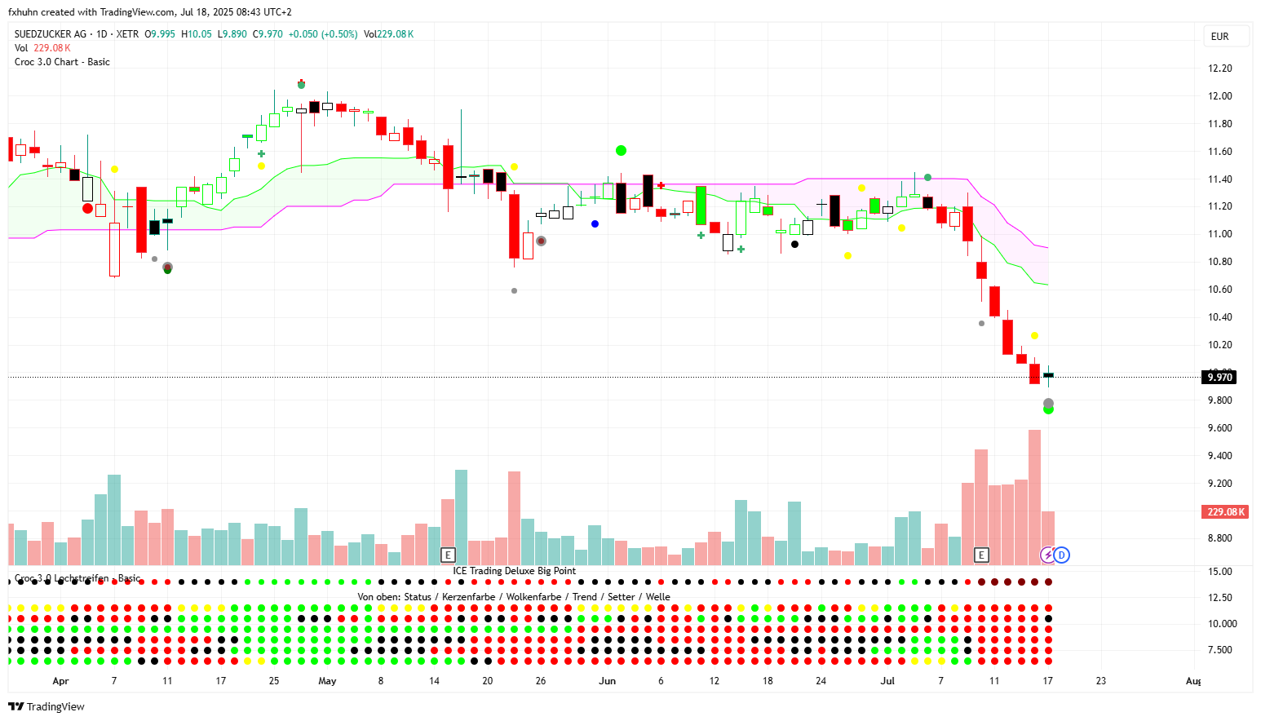Click the SUEDZUCKER AG symbol title
1261x721 pixels.
51,34
